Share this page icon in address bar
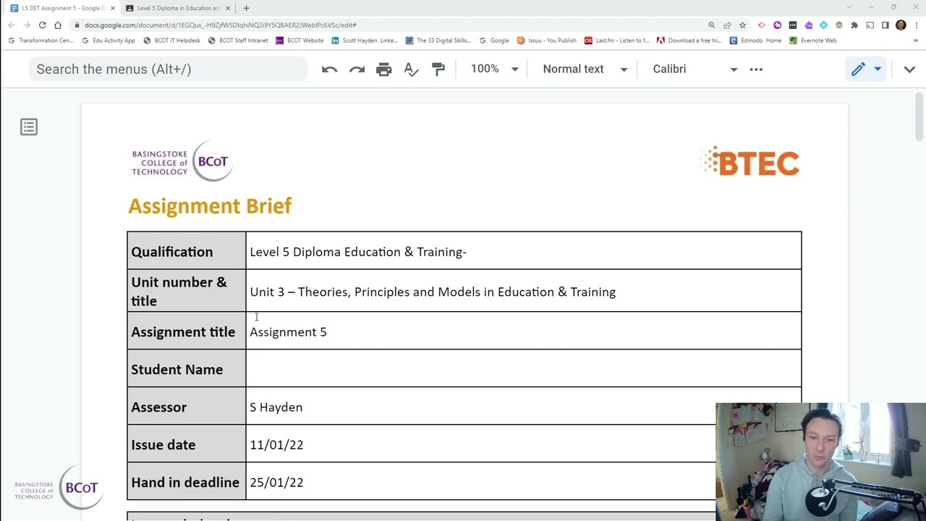Screen dimensions: 926x521 click(727, 25)
